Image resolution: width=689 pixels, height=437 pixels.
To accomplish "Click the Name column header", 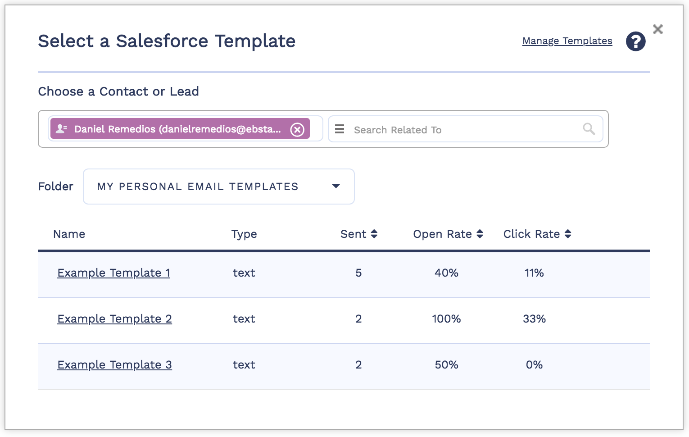I will [69, 234].
